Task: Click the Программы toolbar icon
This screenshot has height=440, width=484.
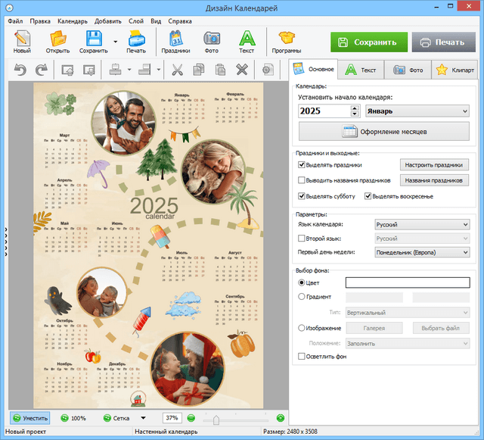Action: [x=286, y=38]
